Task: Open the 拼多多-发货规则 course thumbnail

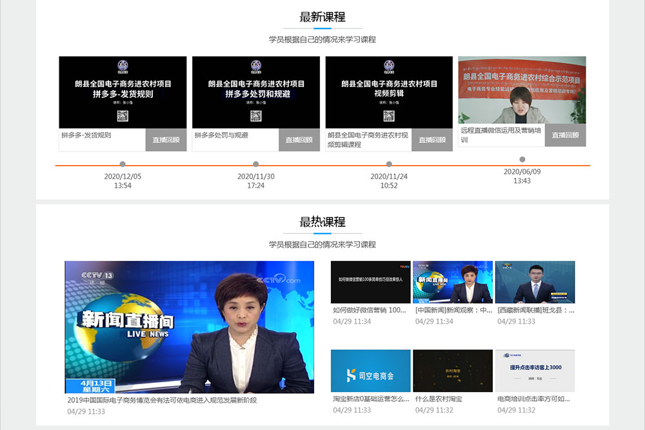Action: click(123, 92)
